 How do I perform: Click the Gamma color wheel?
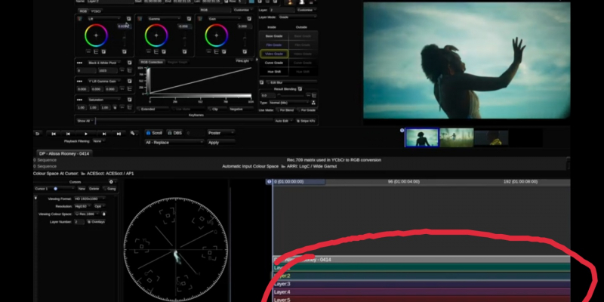156,35
